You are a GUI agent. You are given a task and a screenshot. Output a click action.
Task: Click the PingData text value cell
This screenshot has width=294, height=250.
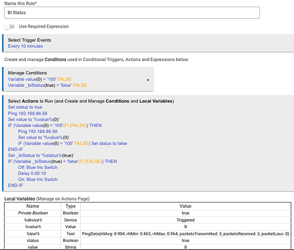(x=185, y=233)
